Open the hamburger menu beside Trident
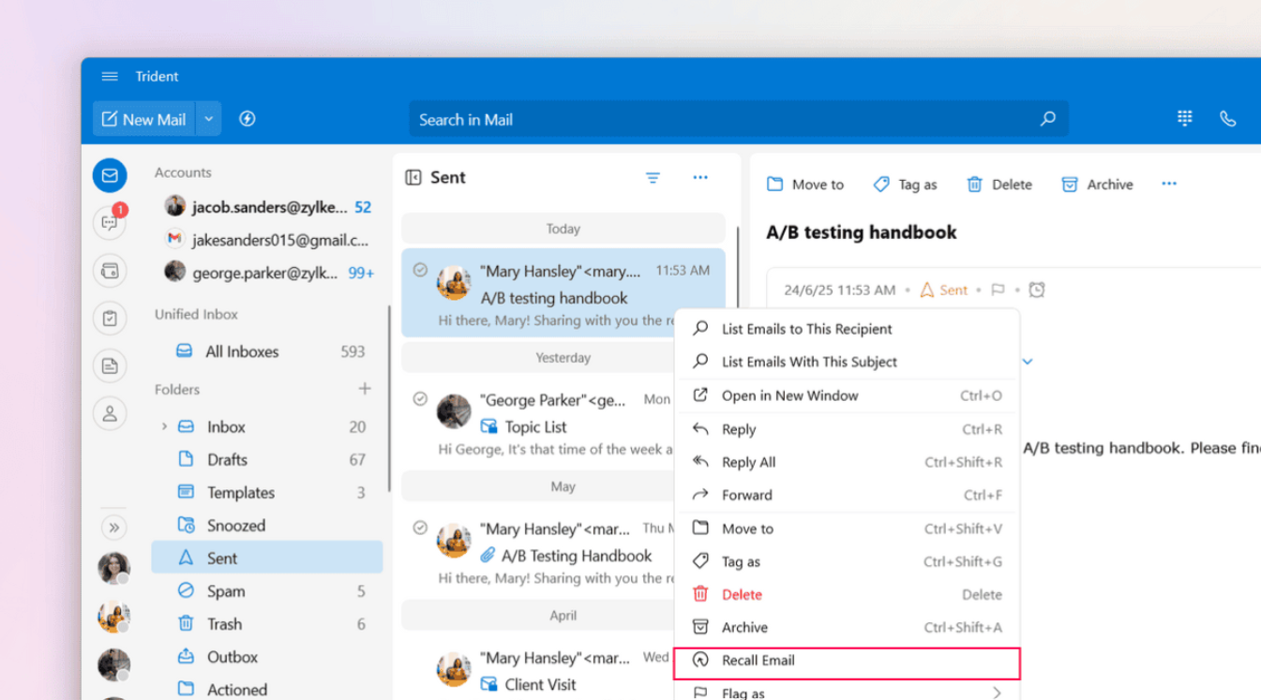 pyautogui.click(x=110, y=77)
